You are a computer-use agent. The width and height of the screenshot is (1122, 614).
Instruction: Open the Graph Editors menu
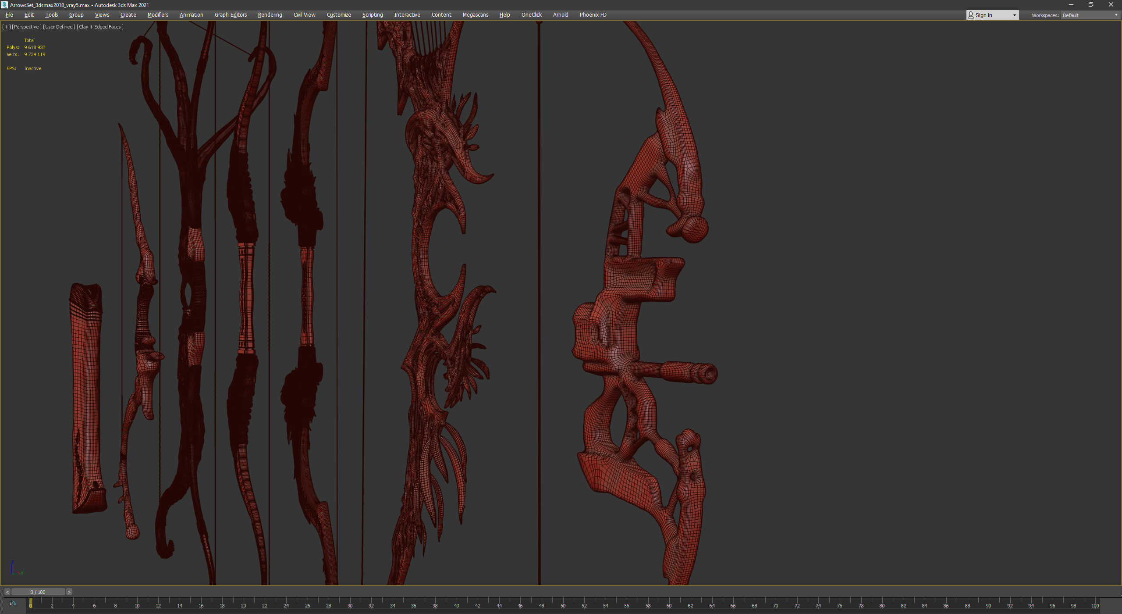231,15
